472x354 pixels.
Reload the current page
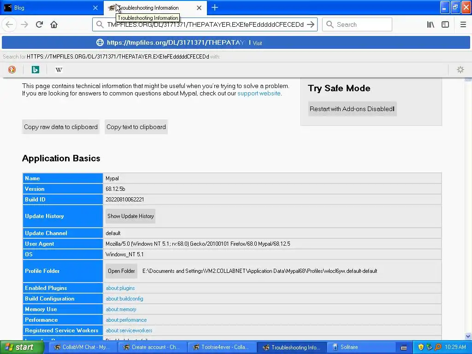[x=39, y=24]
